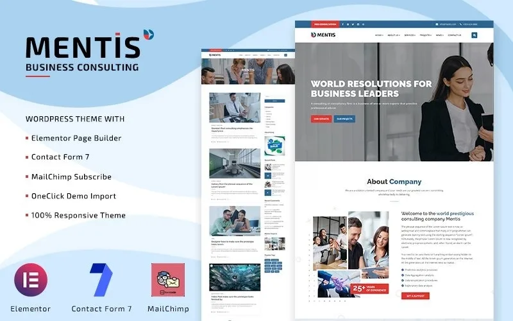Viewport: 513px width, 321px height.
Task: Click the blue Our Projects button
Action: 344,119
